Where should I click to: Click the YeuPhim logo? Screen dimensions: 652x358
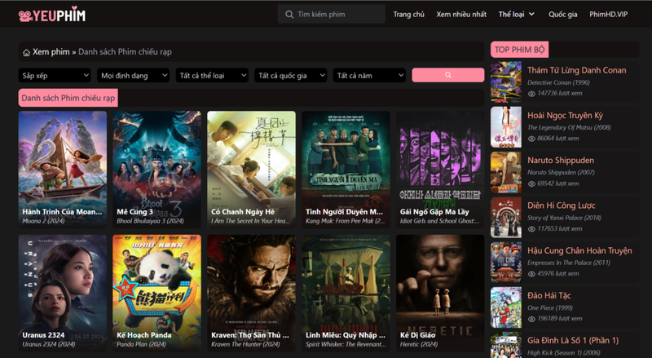click(x=52, y=15)
